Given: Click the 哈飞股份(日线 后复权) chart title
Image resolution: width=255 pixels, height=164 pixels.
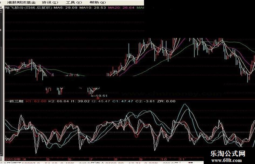Looking at the screenshot, I should (29, 8).
